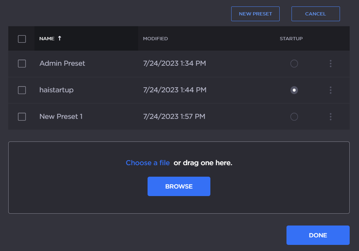Image resolution: width=359 pixels, height=251 pixels.
Task: Open the haistartup kebab options menu
Action: point(330,90)
